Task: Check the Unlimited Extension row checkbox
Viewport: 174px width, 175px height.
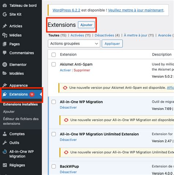Action: coord(54,134)
